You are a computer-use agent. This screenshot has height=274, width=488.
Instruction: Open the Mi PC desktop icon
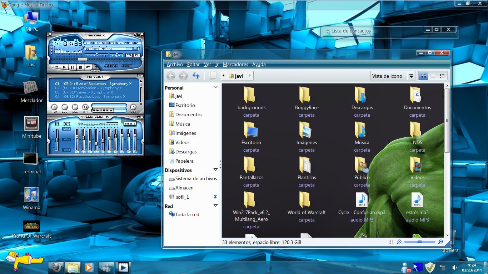point(32,21)
